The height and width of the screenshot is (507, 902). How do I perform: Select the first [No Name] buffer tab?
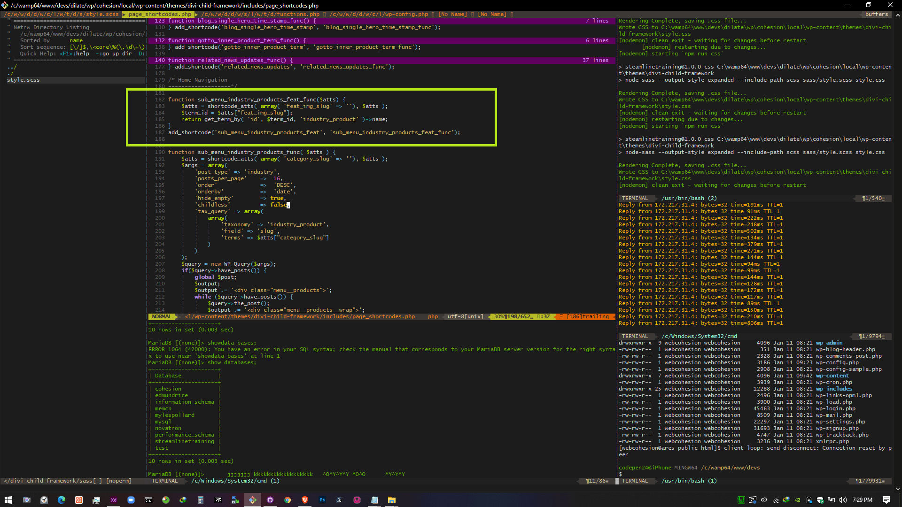[452, 14]
